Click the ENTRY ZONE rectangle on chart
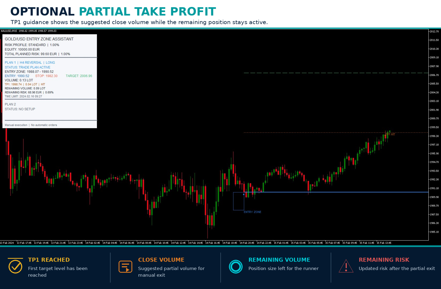This screenshot has height=289, width=441. coord(239,201)
